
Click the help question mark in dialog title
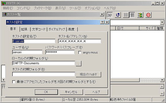(x=102, y=22)
